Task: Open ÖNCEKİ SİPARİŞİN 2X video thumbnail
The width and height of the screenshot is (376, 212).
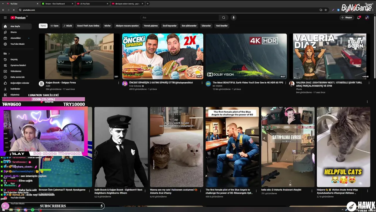Action: point(163,56)
